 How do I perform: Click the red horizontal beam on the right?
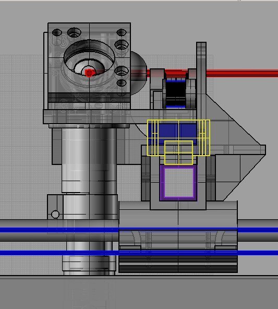(242, 73)
